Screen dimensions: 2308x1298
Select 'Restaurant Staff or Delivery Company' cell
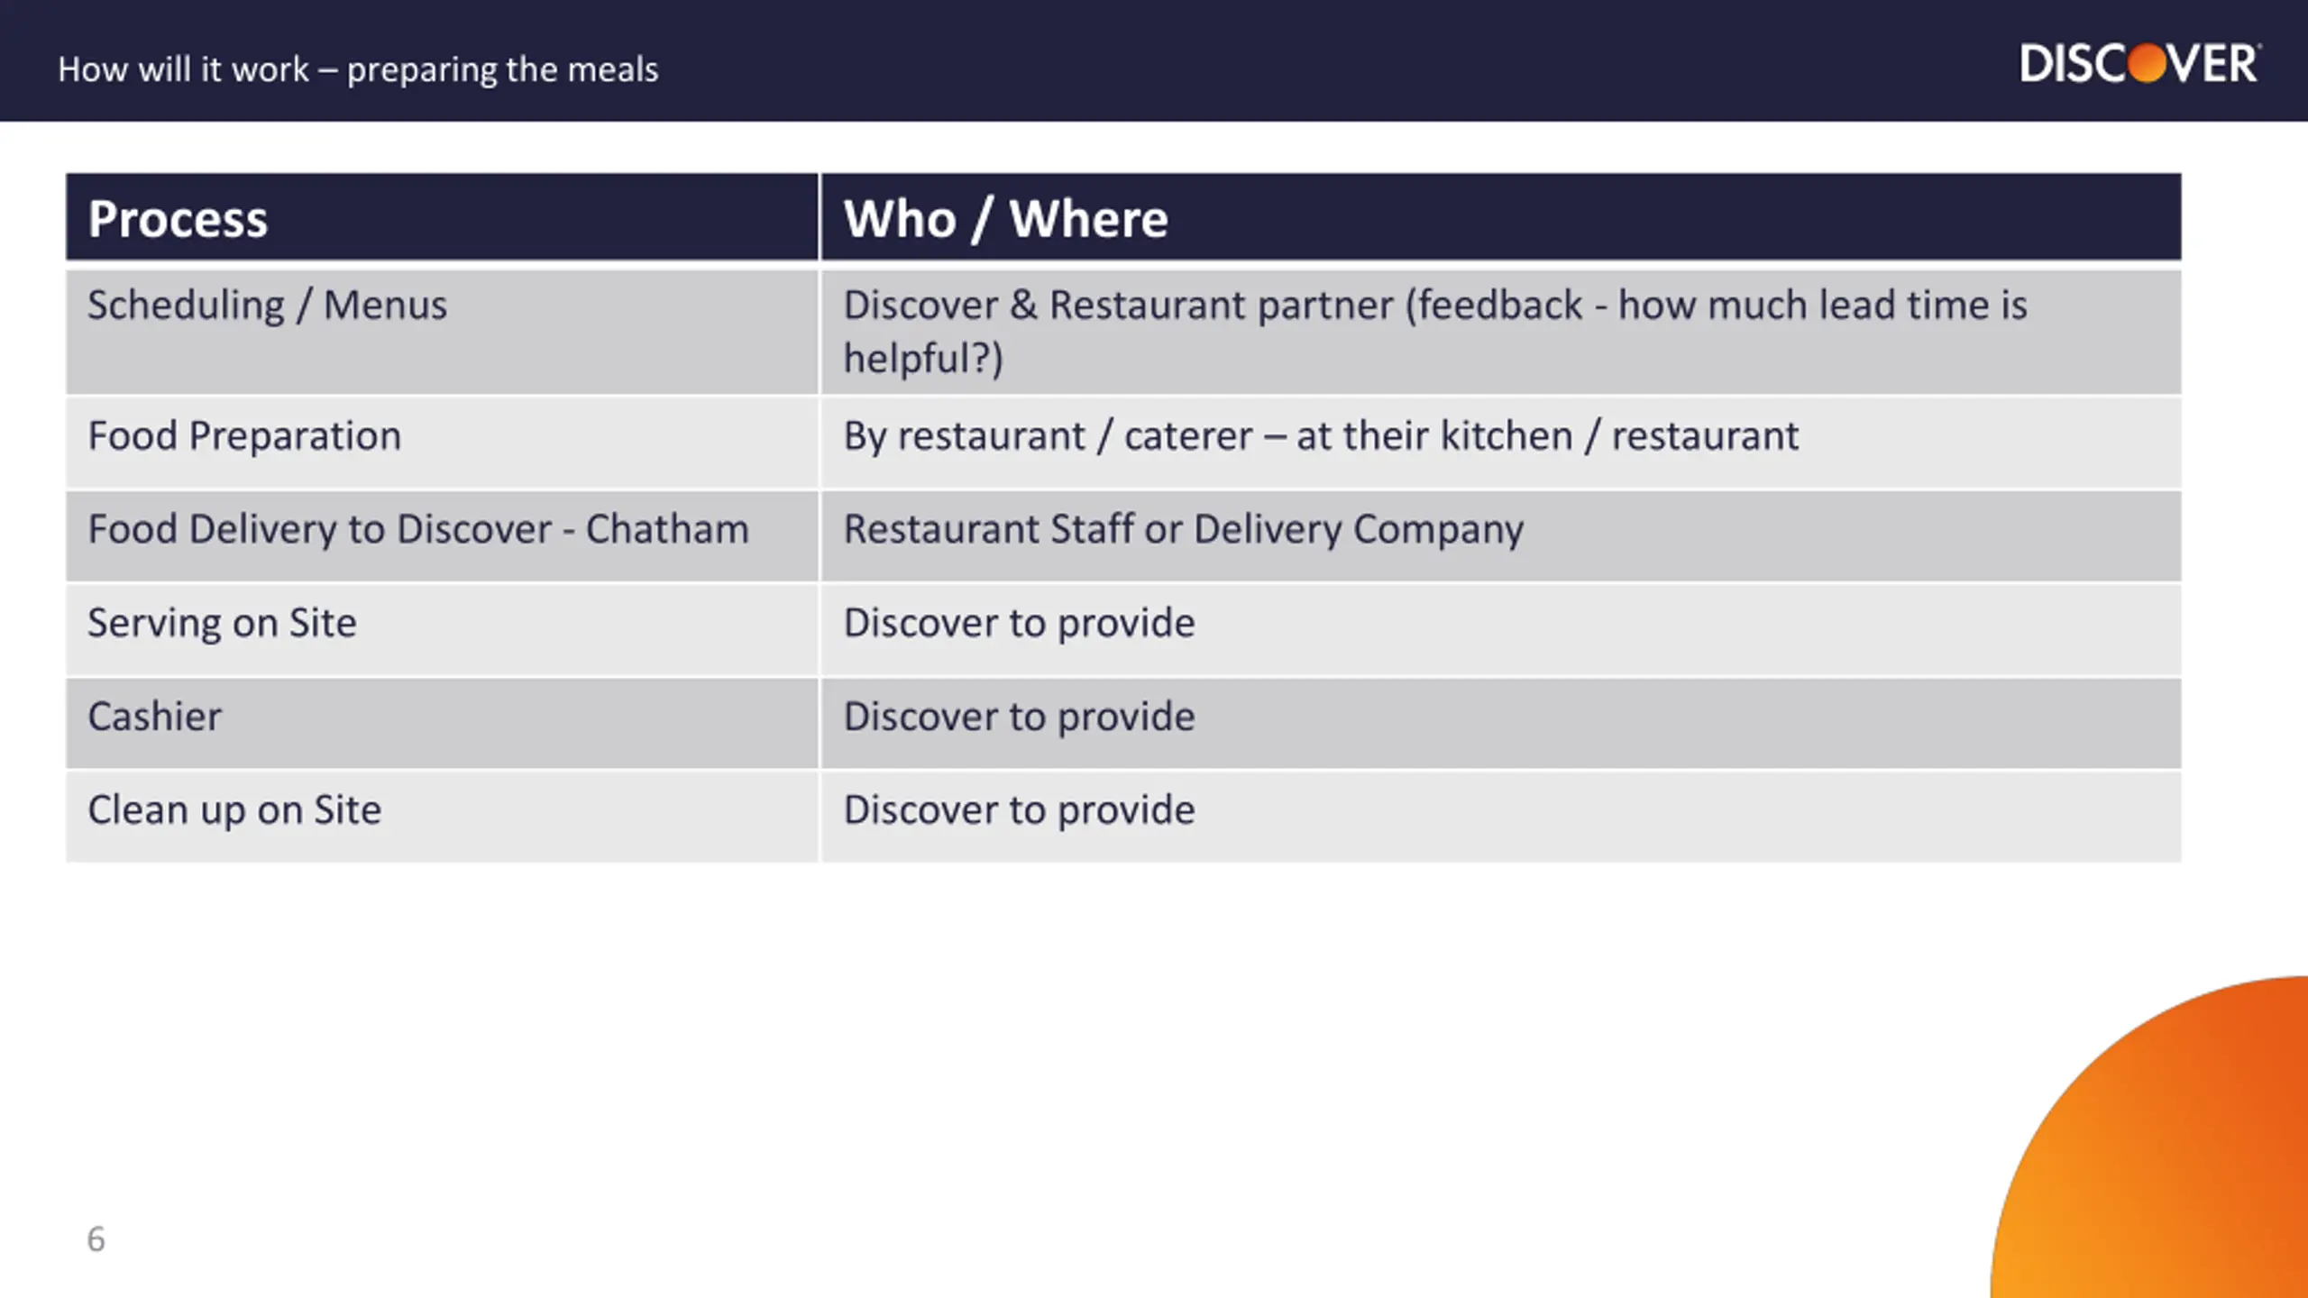[x=1501, y=535]
